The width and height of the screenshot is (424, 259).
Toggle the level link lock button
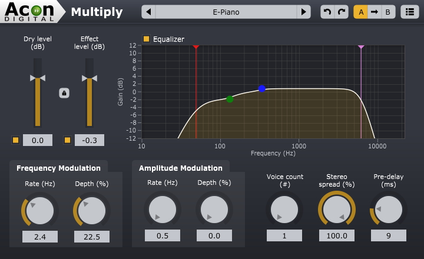pyautogui.click(x=64, y=93)
